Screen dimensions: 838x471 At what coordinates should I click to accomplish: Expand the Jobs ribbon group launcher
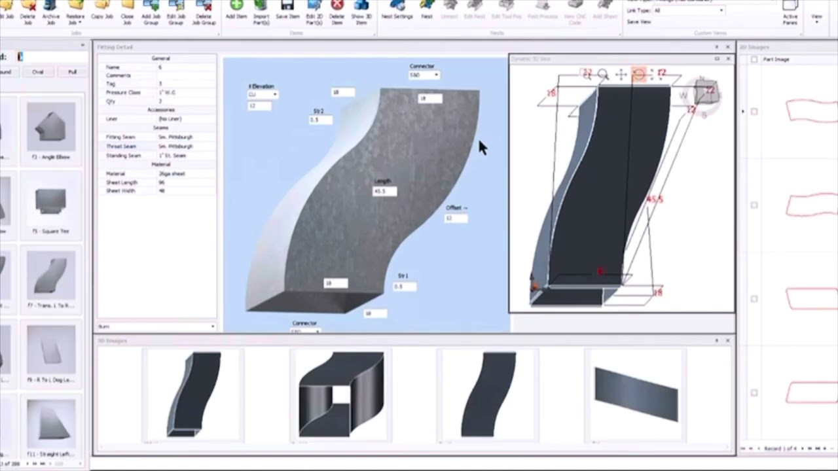click(217, 33)
